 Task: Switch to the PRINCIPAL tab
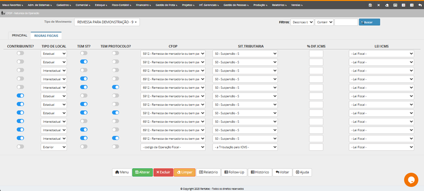(20, 35)
